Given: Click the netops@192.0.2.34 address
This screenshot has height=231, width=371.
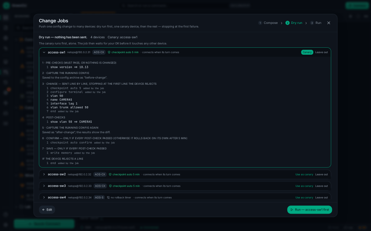Looking at the screenshot, I should tap(80, 198).
